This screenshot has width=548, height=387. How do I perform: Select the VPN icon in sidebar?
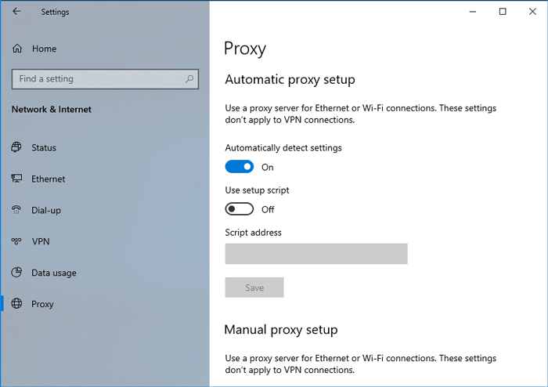[16, 241]
